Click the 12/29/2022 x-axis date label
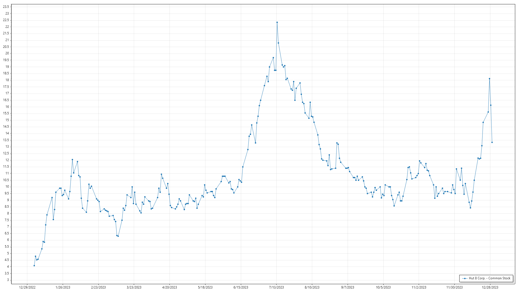 (x=27, y=287)
